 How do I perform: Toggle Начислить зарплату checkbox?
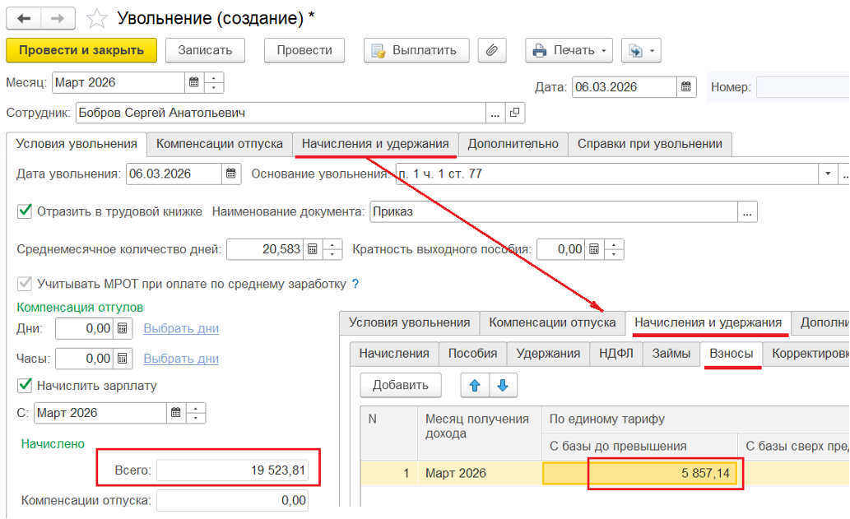[25, 385]
